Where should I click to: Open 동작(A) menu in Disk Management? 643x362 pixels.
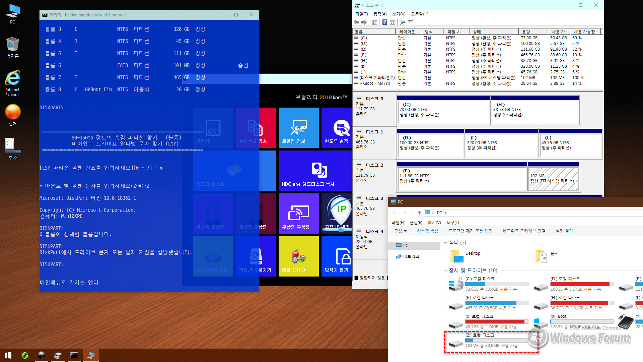click(x=380, y=14)
